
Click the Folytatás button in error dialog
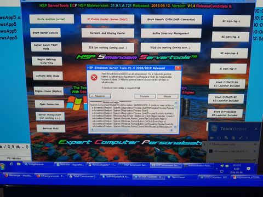pyautogui.click(x=145, y=96)
